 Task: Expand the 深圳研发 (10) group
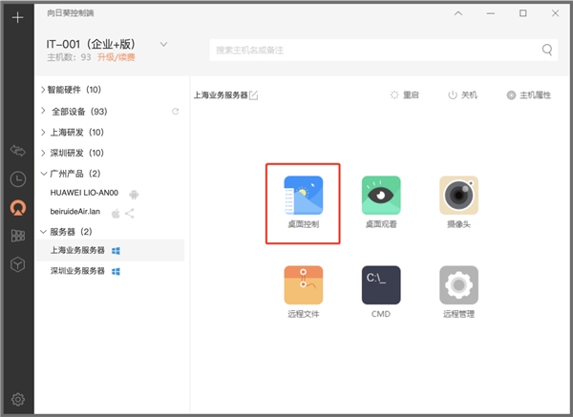(43, 153)
